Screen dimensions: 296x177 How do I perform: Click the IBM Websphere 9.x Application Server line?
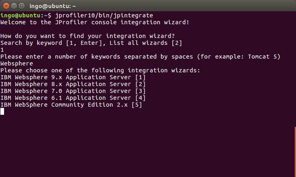[x=73, y=77]
